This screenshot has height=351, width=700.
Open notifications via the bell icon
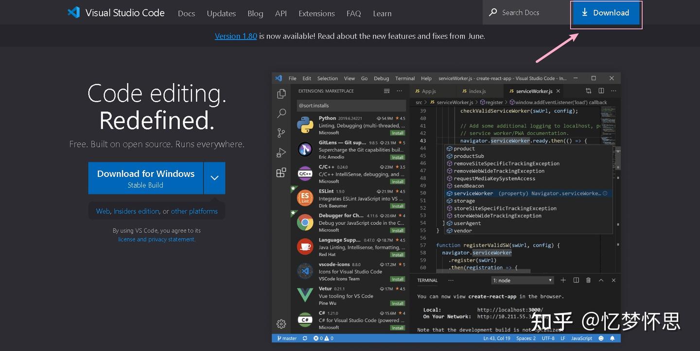pyautogui.click(x=612, y=338)
